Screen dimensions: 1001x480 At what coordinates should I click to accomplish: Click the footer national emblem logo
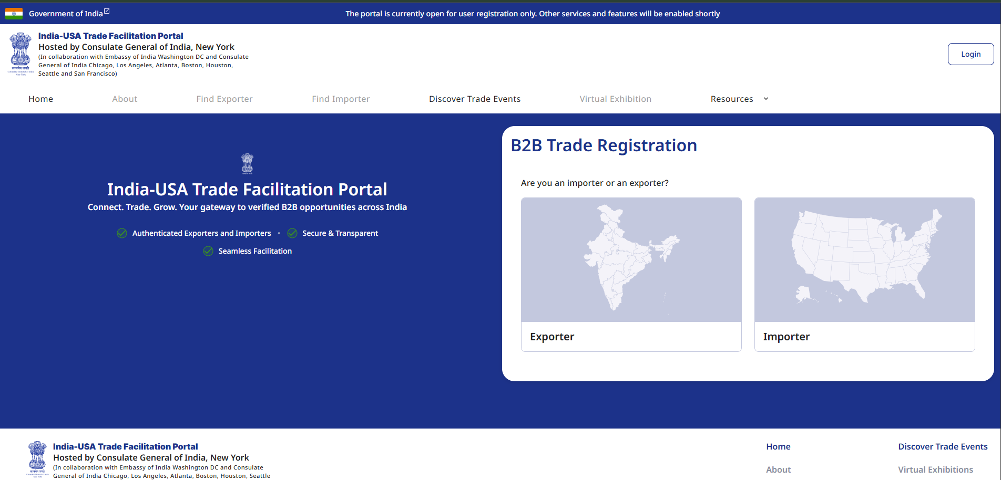pyautogui.click(x=37, y=459)
